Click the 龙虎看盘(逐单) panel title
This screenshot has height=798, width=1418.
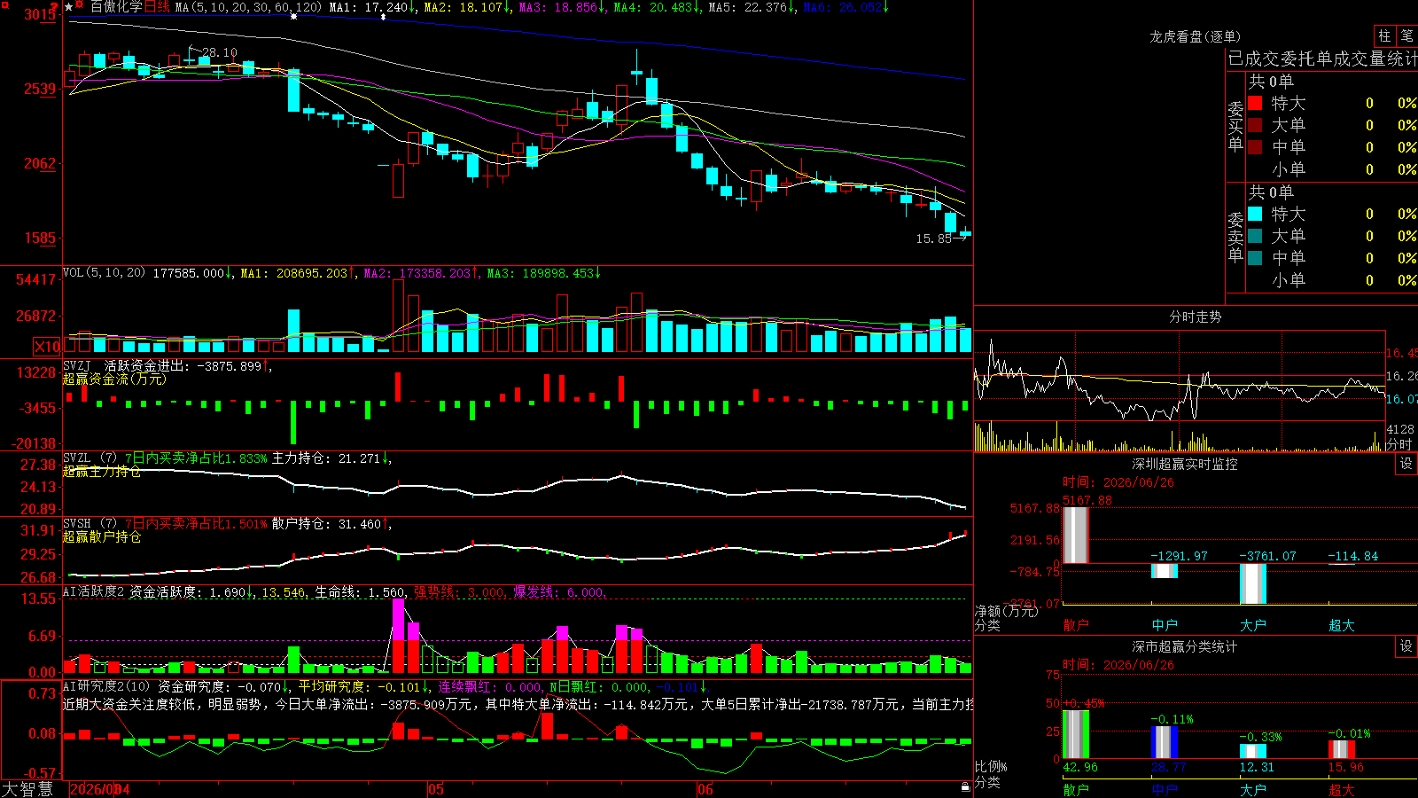(1196, 36)
